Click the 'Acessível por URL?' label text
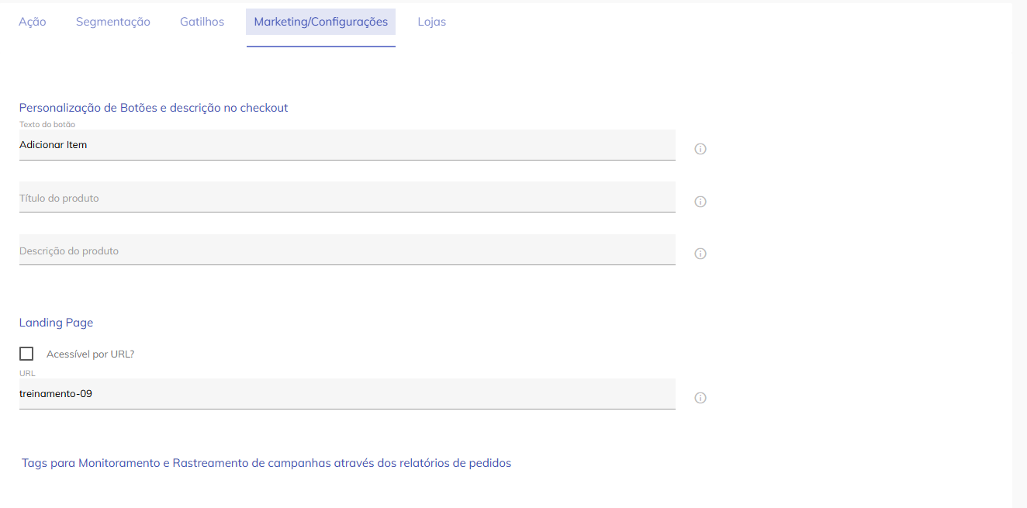Image resolution: width=1027 pixels, height=508 pixels. coord(91,354)
